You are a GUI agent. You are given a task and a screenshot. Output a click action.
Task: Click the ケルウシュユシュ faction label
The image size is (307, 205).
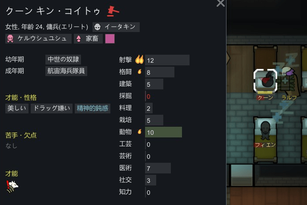tap(38, 39)
